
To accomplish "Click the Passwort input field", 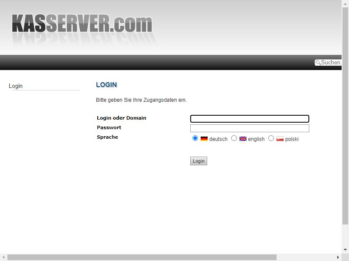I will [250, 128].
